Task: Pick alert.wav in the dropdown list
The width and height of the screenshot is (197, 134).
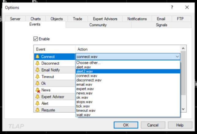Action: pyautogui.click(x=128, y=67)
